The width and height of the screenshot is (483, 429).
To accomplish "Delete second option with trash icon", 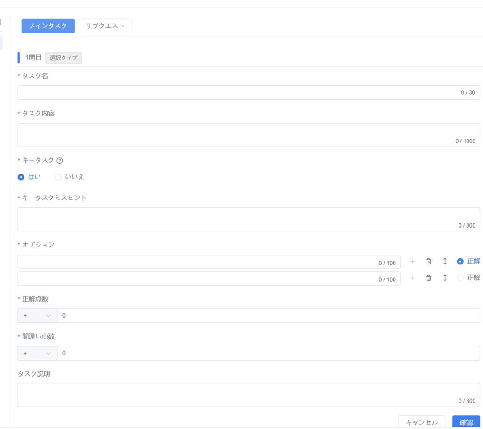I will (x=428, y=278).
